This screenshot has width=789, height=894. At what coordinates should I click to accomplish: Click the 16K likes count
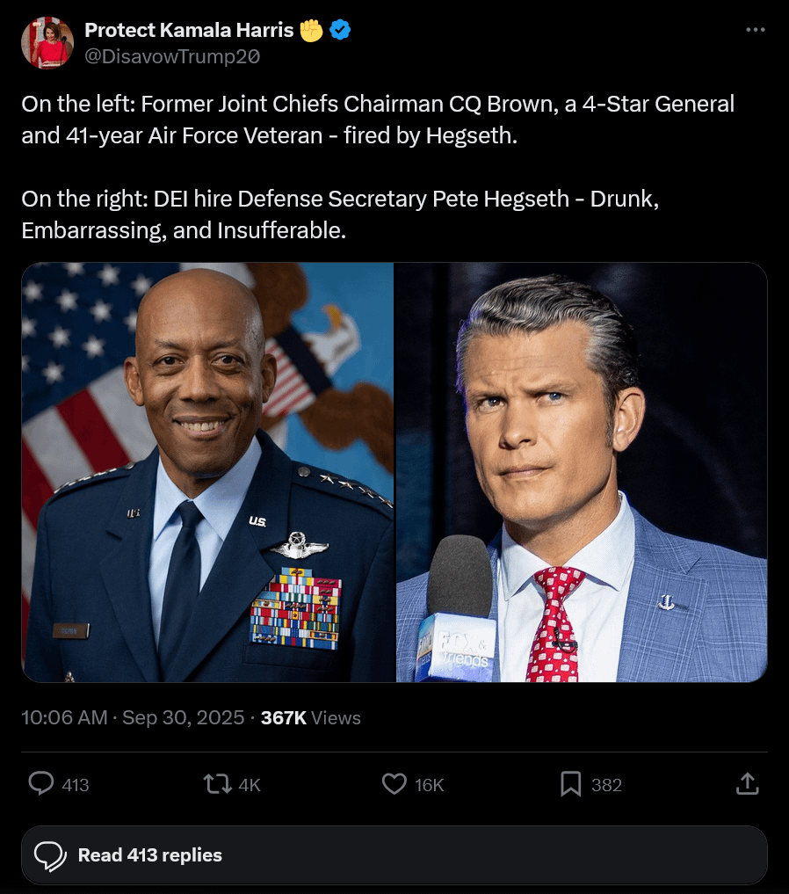[429, 785]
